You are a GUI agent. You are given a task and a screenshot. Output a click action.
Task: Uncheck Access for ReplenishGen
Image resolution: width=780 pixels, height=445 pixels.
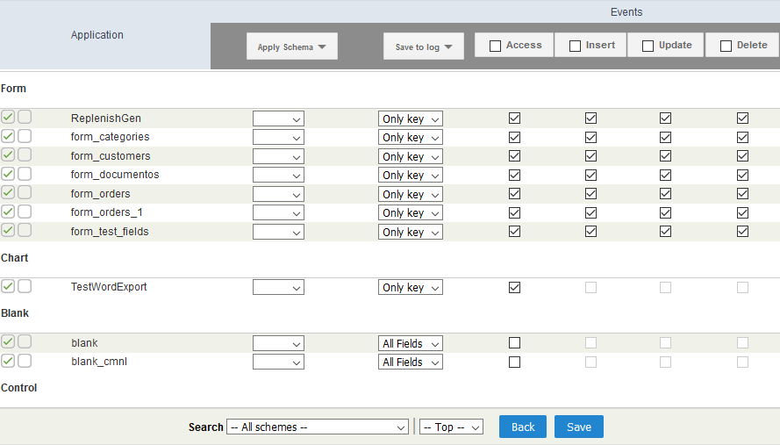pyautogui.click(x=514, y=118)
